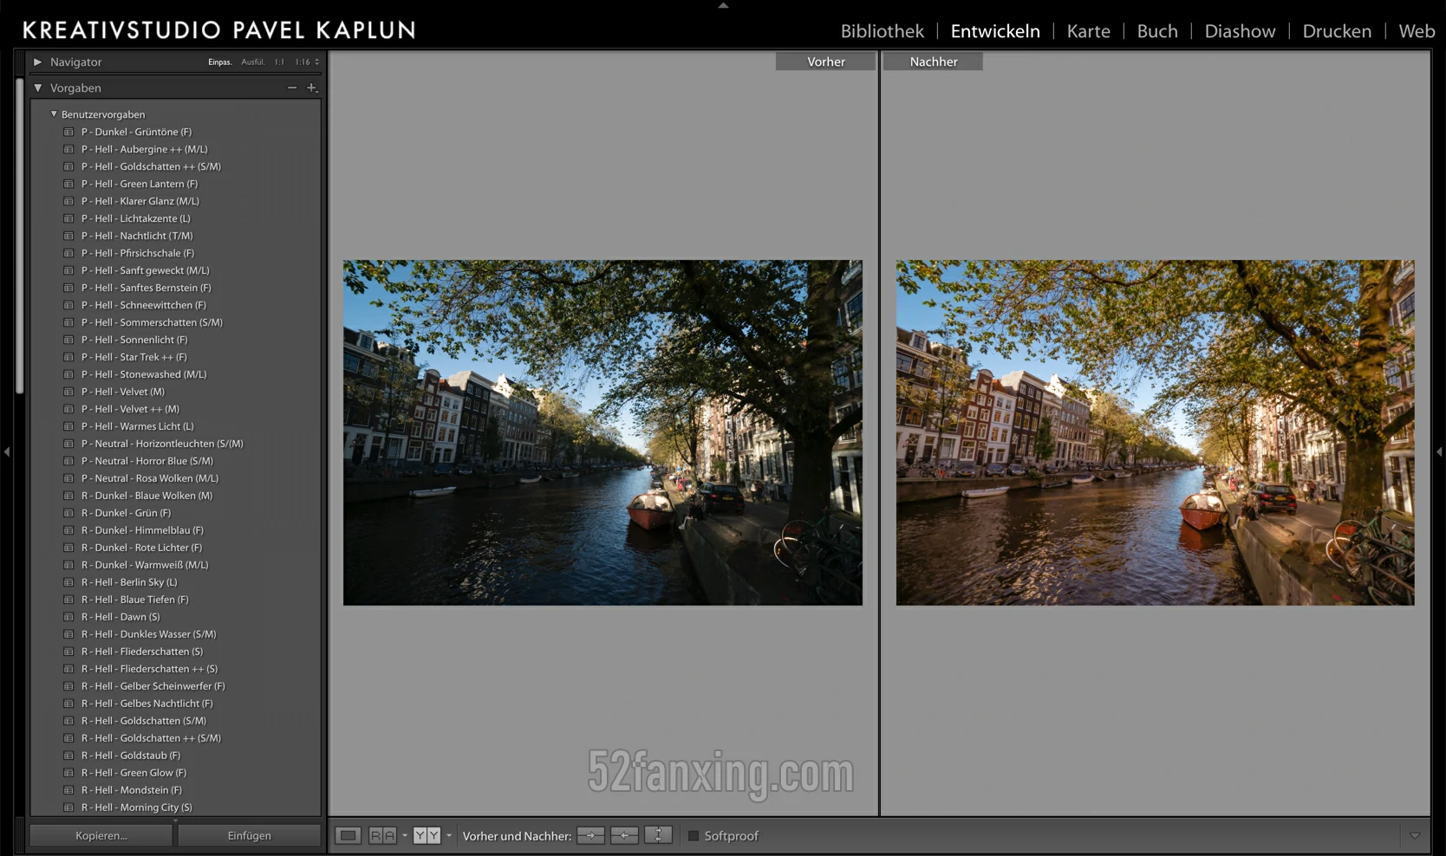
Task: Click preset icon beside P - Hell - Nachtlicht (T/M)
Action: point(68,236)
